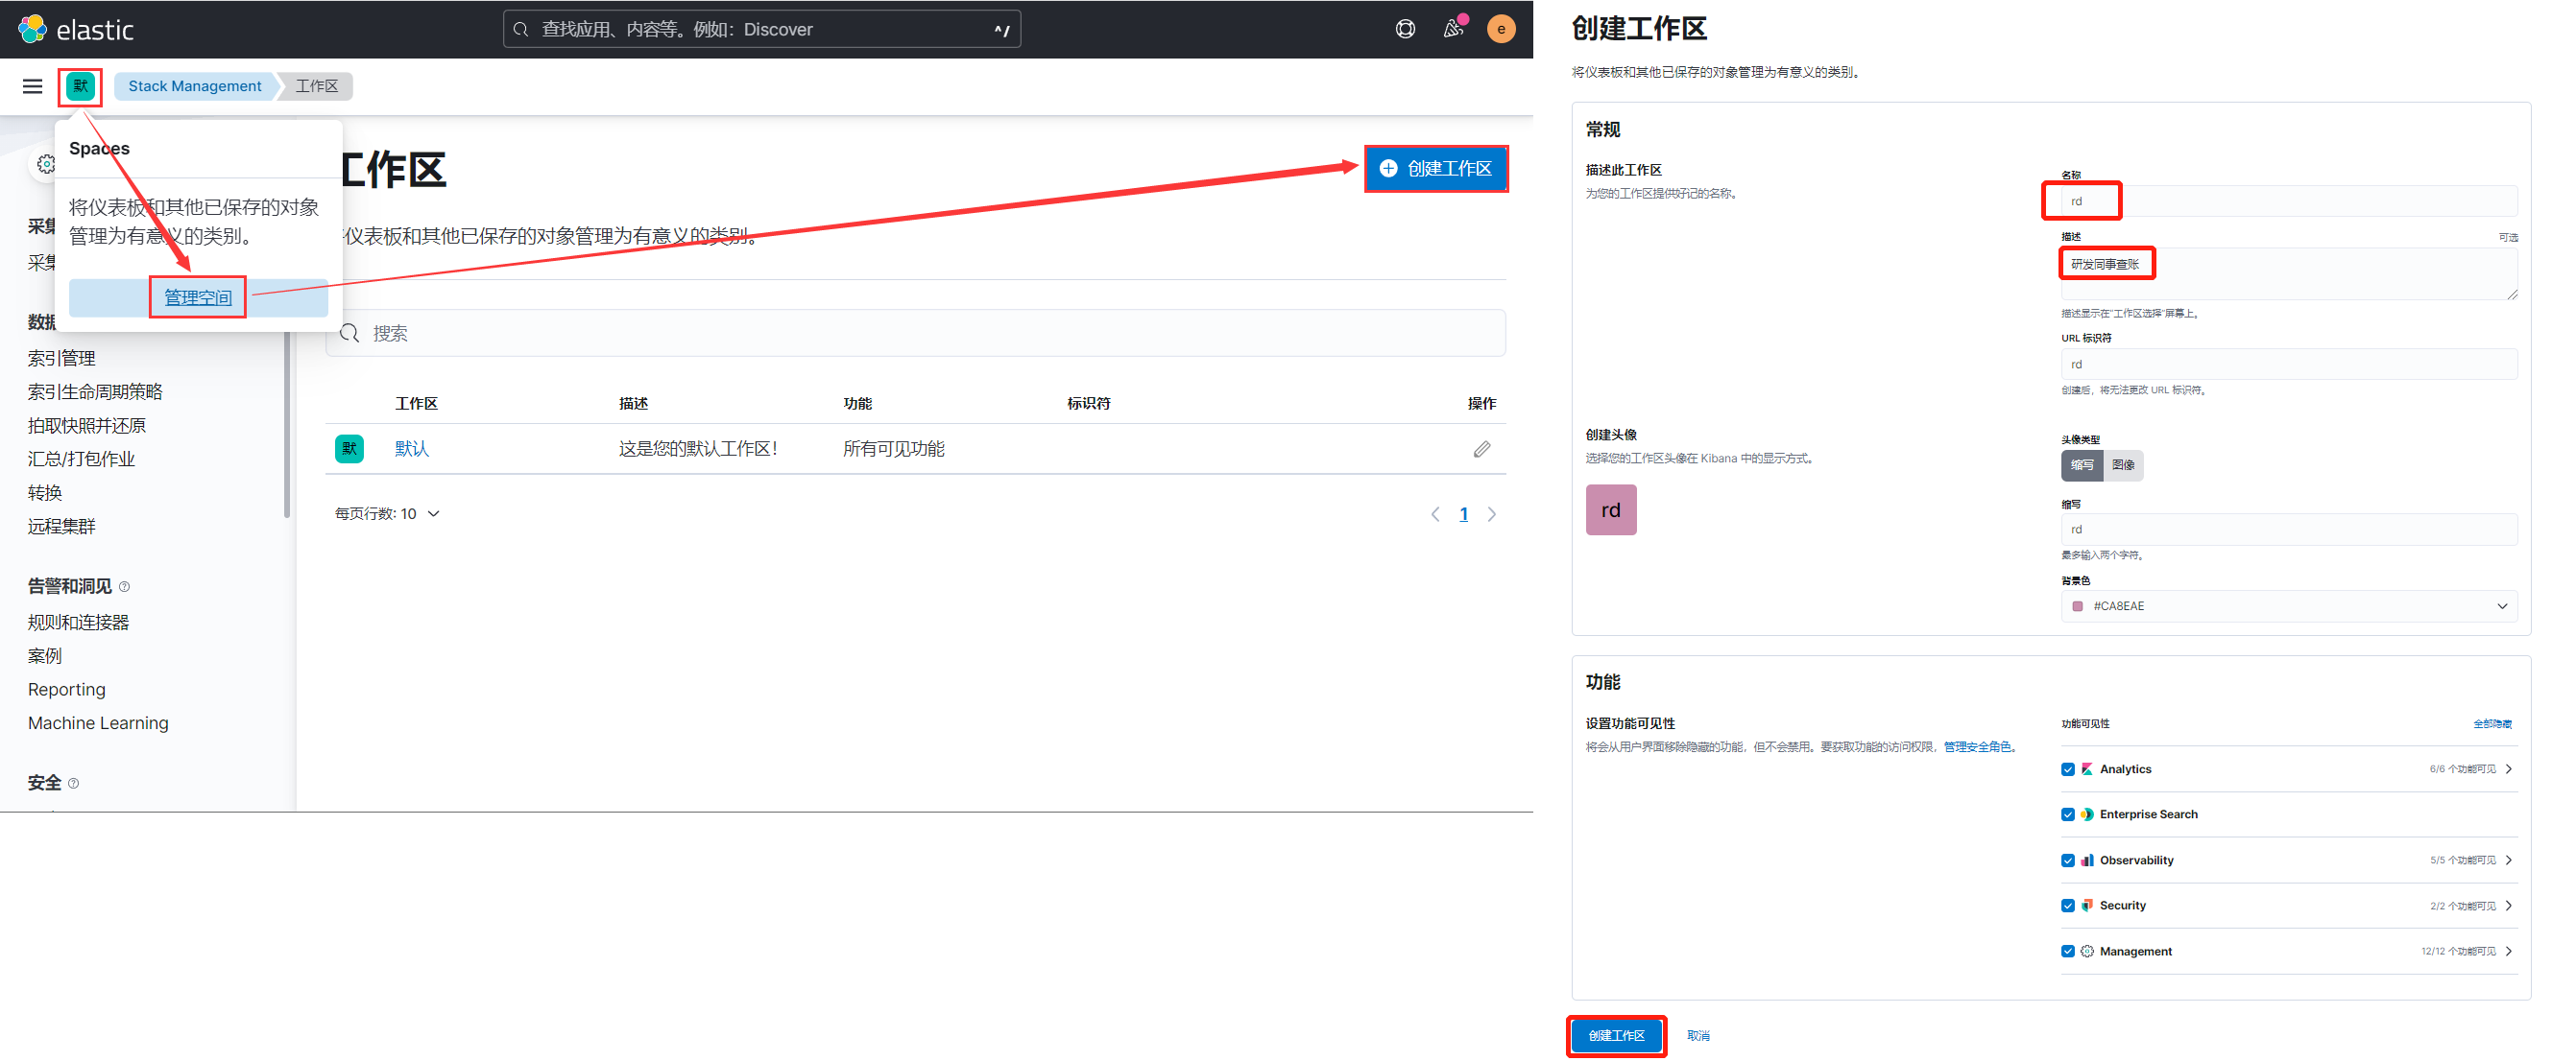
Task: Select the 图像 avatar type option
Action: coord(2123,464)
